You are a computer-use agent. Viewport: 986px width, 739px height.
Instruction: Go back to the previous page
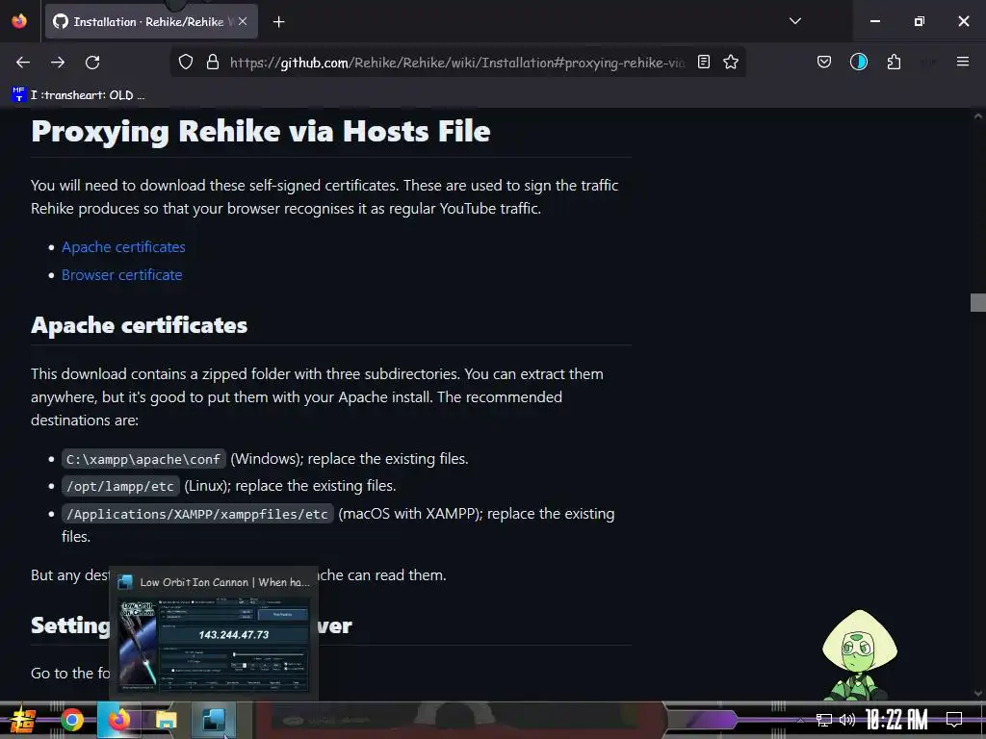[23, 63]
